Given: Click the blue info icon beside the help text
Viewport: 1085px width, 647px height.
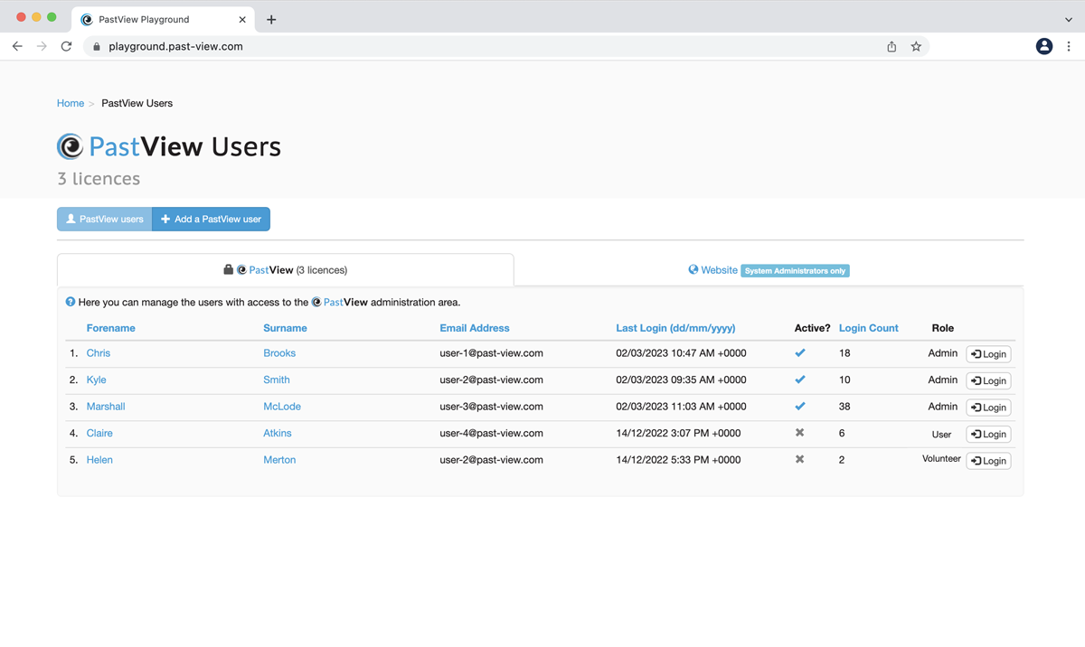Looking at the screenshot, I should point(71,302).
